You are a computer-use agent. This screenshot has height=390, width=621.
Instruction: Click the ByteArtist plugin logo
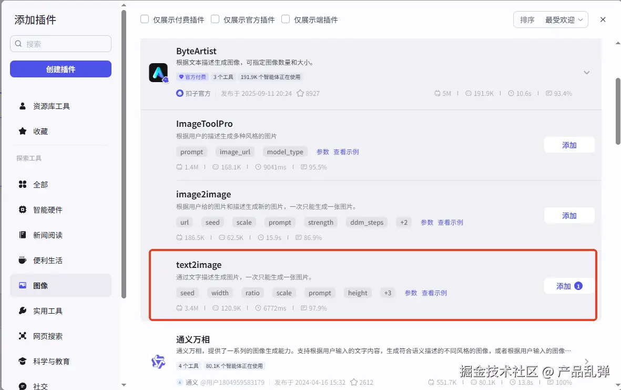[x=158, y=73]
